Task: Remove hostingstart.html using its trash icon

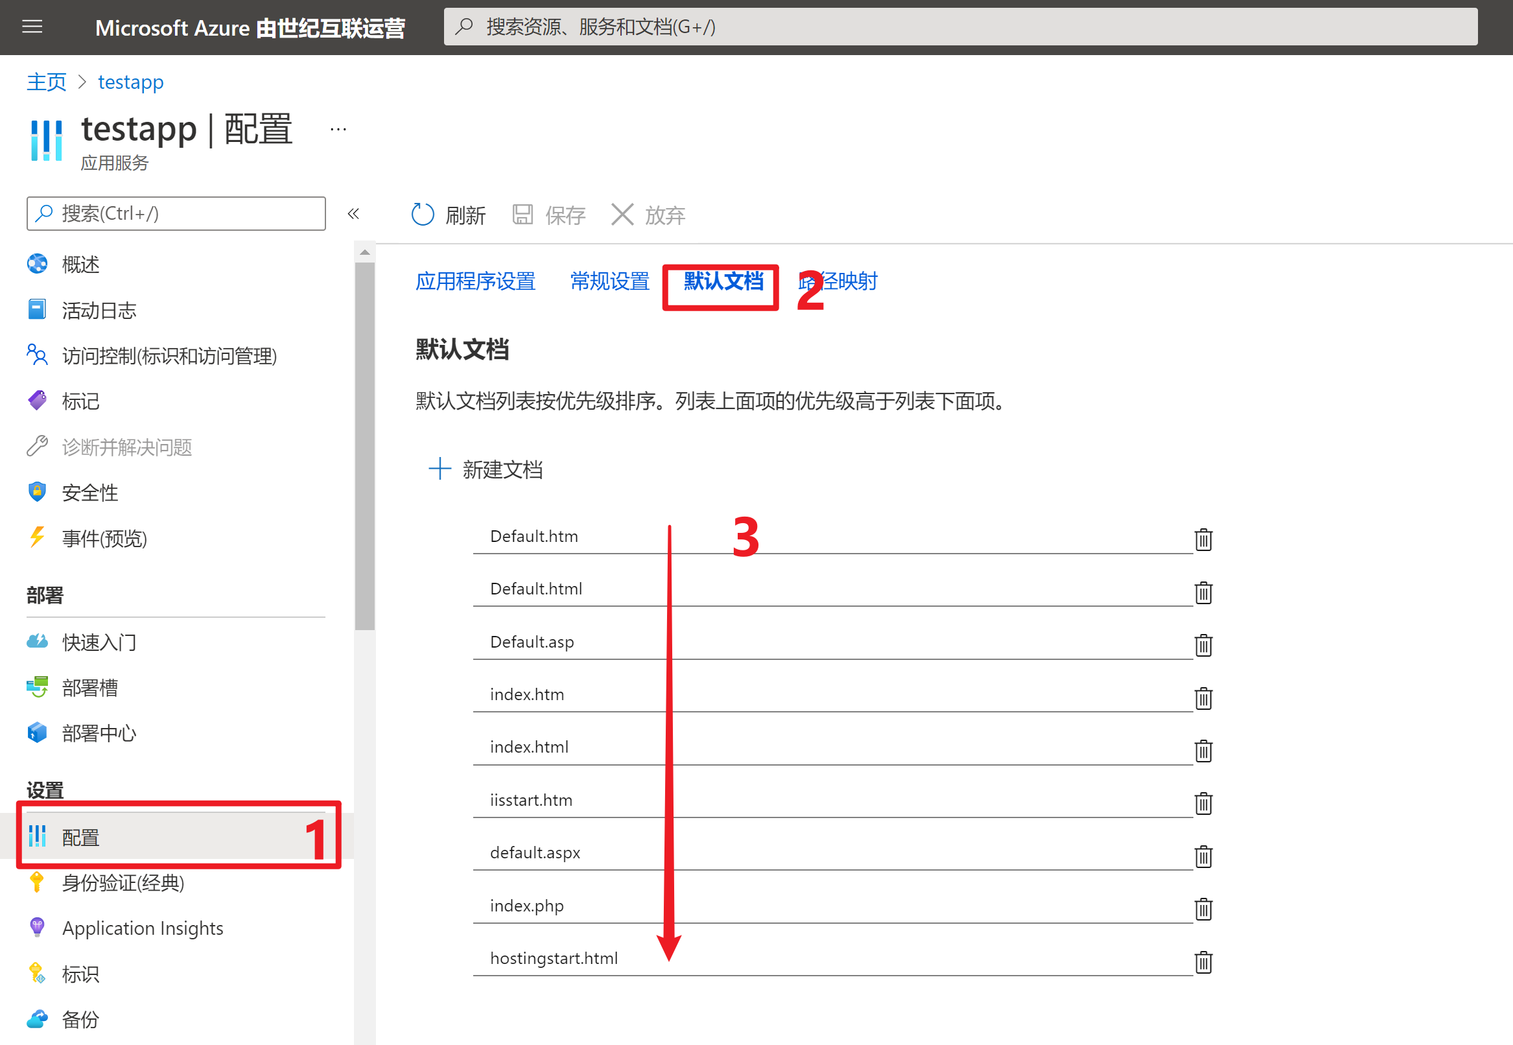Action: coord(1202,962)
